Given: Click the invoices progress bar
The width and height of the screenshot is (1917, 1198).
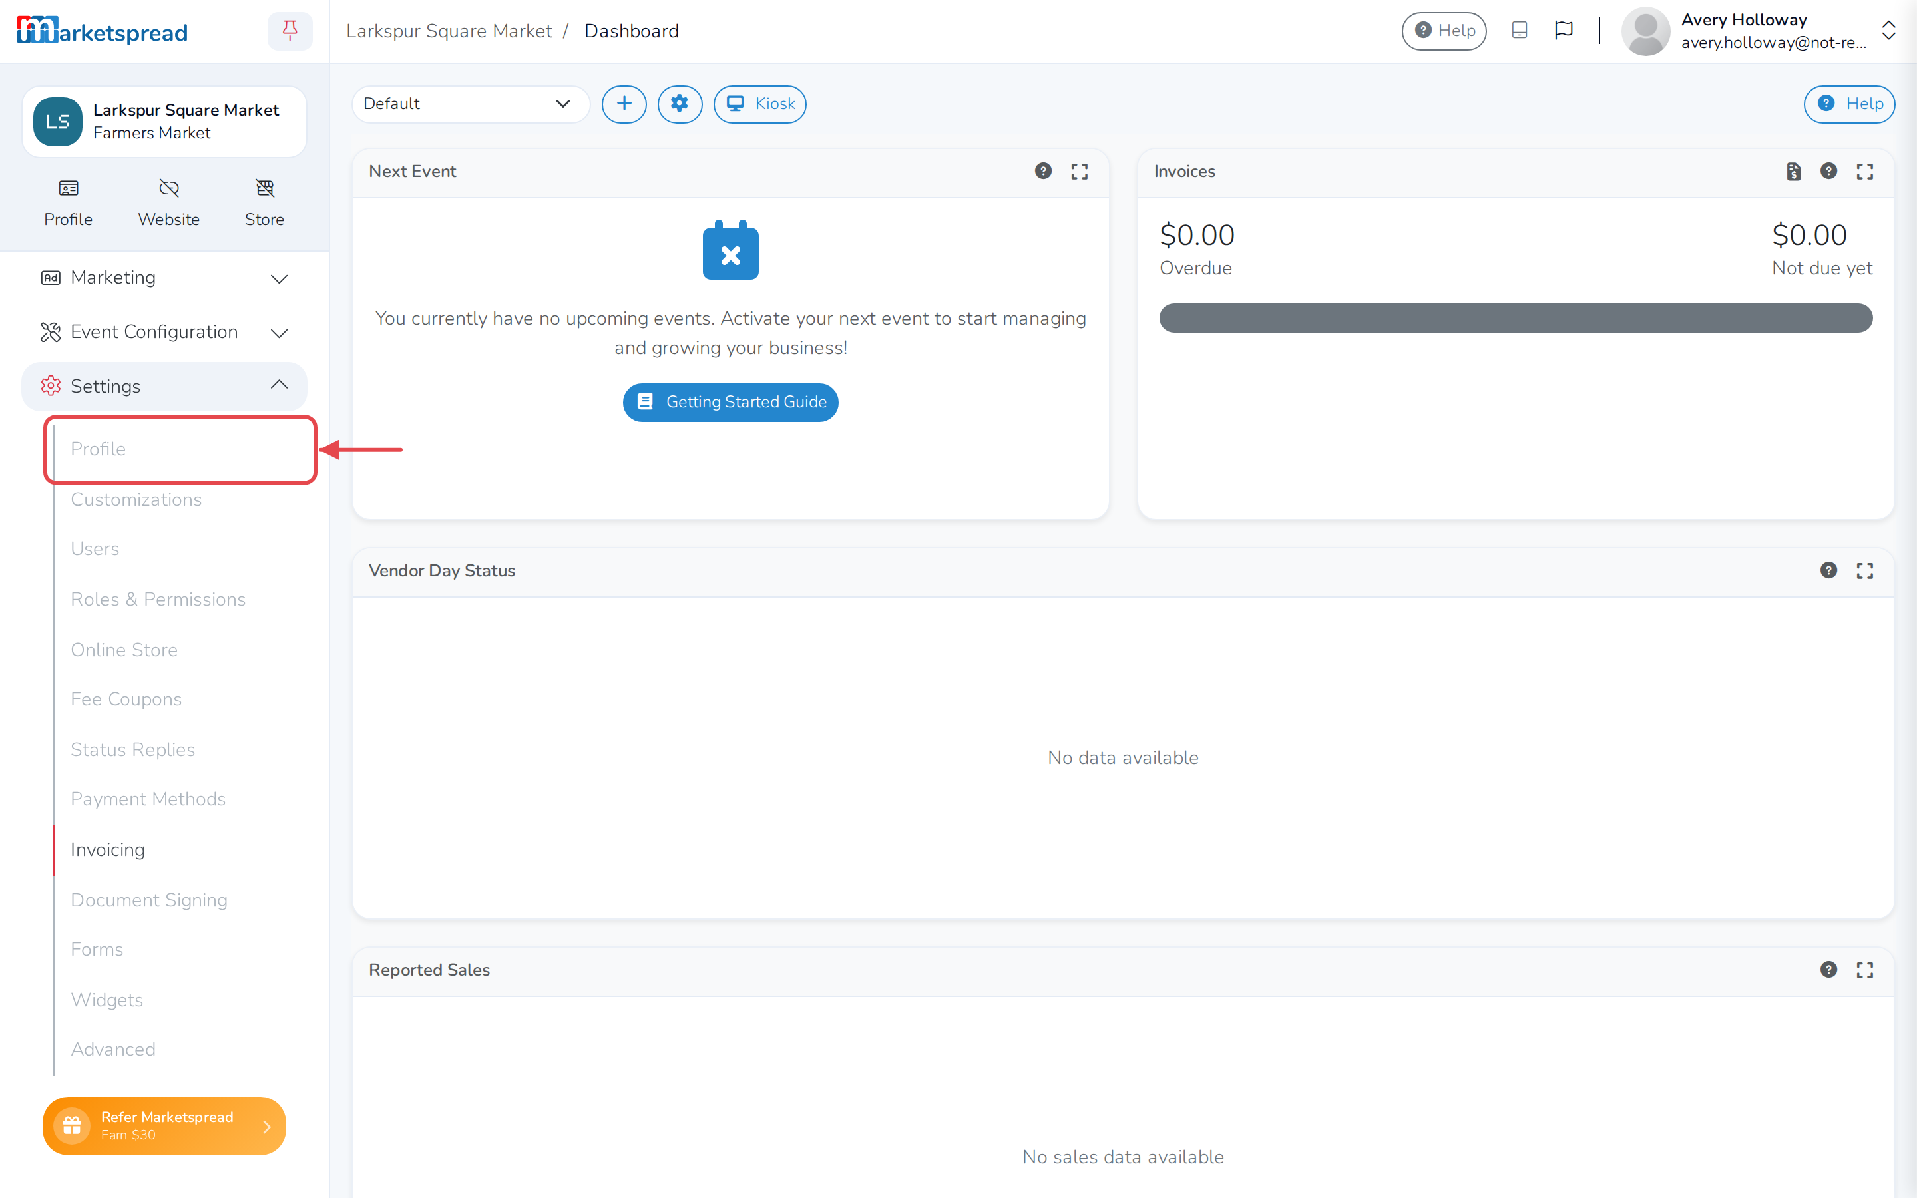Looking at the screenshot, I should click(1516, 319).
